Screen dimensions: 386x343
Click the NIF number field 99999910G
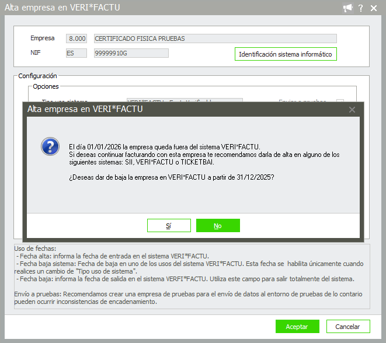point(131,53)
